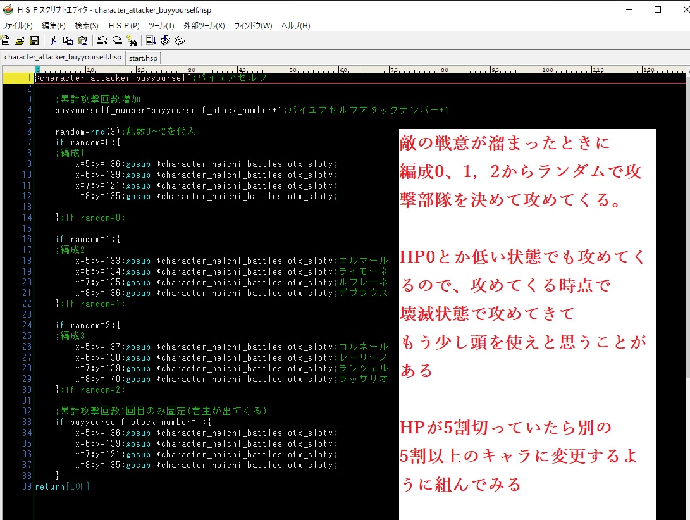
Task: Click the x=8:y=135 statement on line 37
Action: click(x=206, y=465)
